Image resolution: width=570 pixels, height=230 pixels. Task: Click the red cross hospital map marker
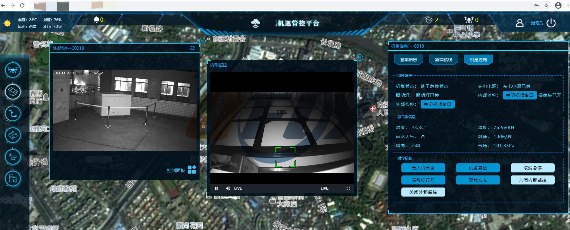pyautogui.click(x=373, y=108)
